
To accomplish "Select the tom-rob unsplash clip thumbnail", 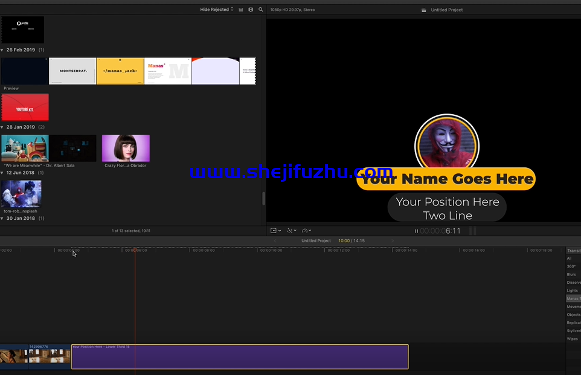I will click(21, 194).
